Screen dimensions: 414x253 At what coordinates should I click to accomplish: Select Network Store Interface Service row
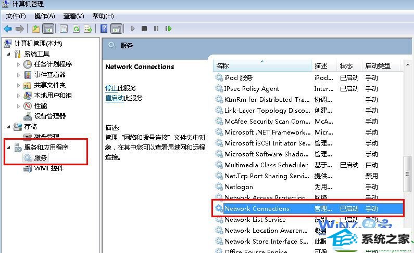pyautogui.click(x=308, y=242)
